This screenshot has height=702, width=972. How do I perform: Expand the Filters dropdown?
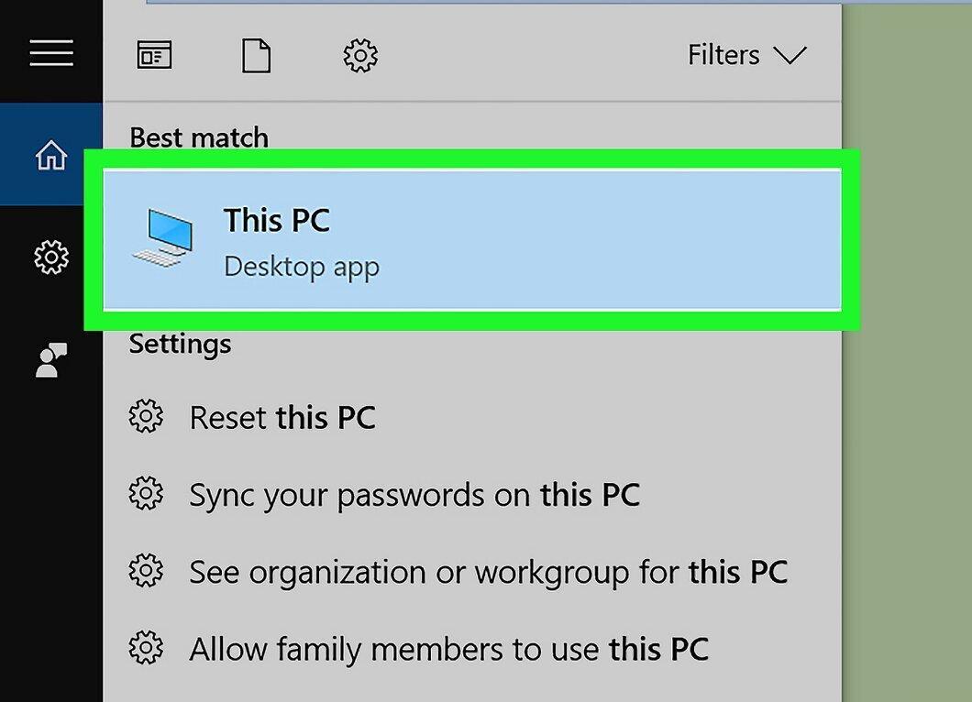click(747, 55)
